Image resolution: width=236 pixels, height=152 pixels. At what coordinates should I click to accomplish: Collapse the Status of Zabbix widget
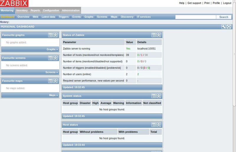pos(159,35)
